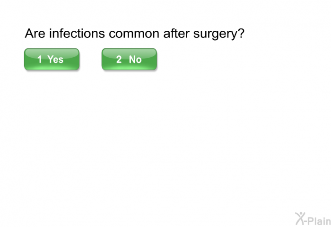Choose answer option 2
Viewport: 331px width, 227px height.
[129, 59]
